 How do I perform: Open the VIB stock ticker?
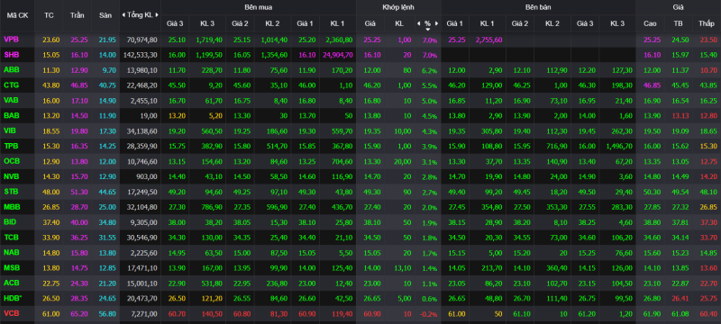click(10, 130)
